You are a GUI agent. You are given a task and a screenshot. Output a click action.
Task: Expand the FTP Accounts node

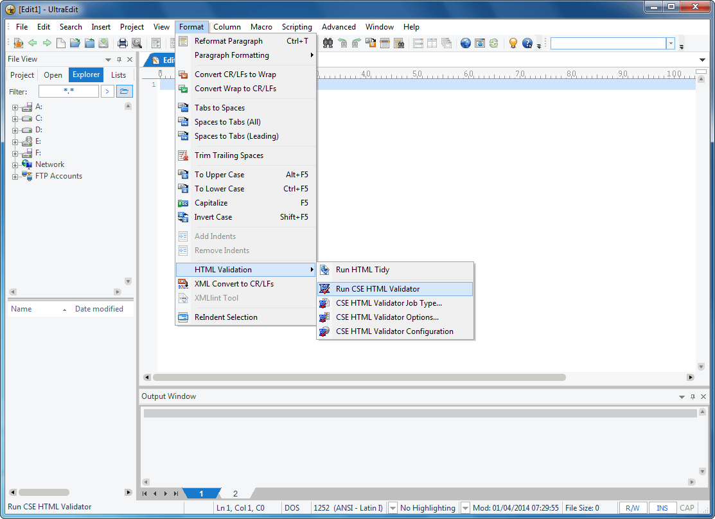point(14,175)
